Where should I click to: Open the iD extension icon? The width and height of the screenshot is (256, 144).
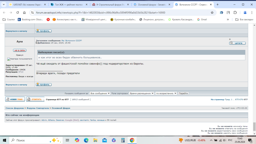click(221, 13)
